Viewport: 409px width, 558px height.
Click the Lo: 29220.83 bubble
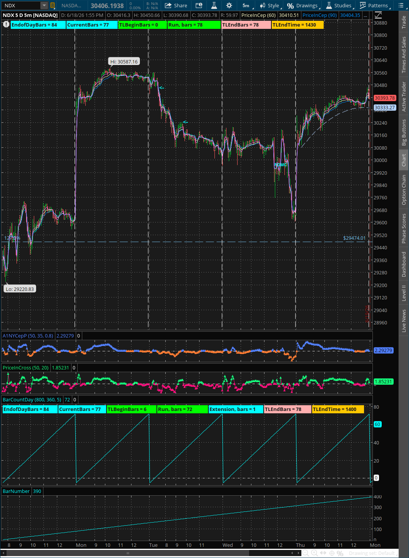click(20, 289)
